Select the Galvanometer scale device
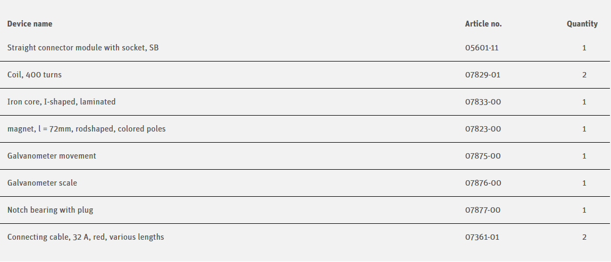This screenshot has height=262, width=611. coord(42,183)
